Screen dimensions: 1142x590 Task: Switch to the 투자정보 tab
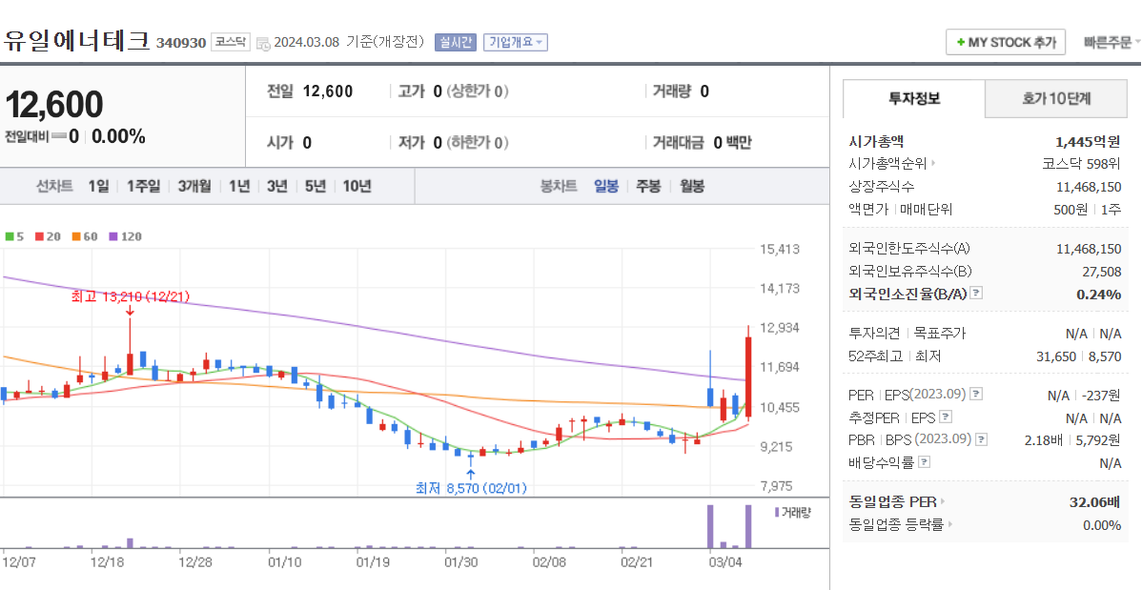pyautogui.click(x=914, y=98)
